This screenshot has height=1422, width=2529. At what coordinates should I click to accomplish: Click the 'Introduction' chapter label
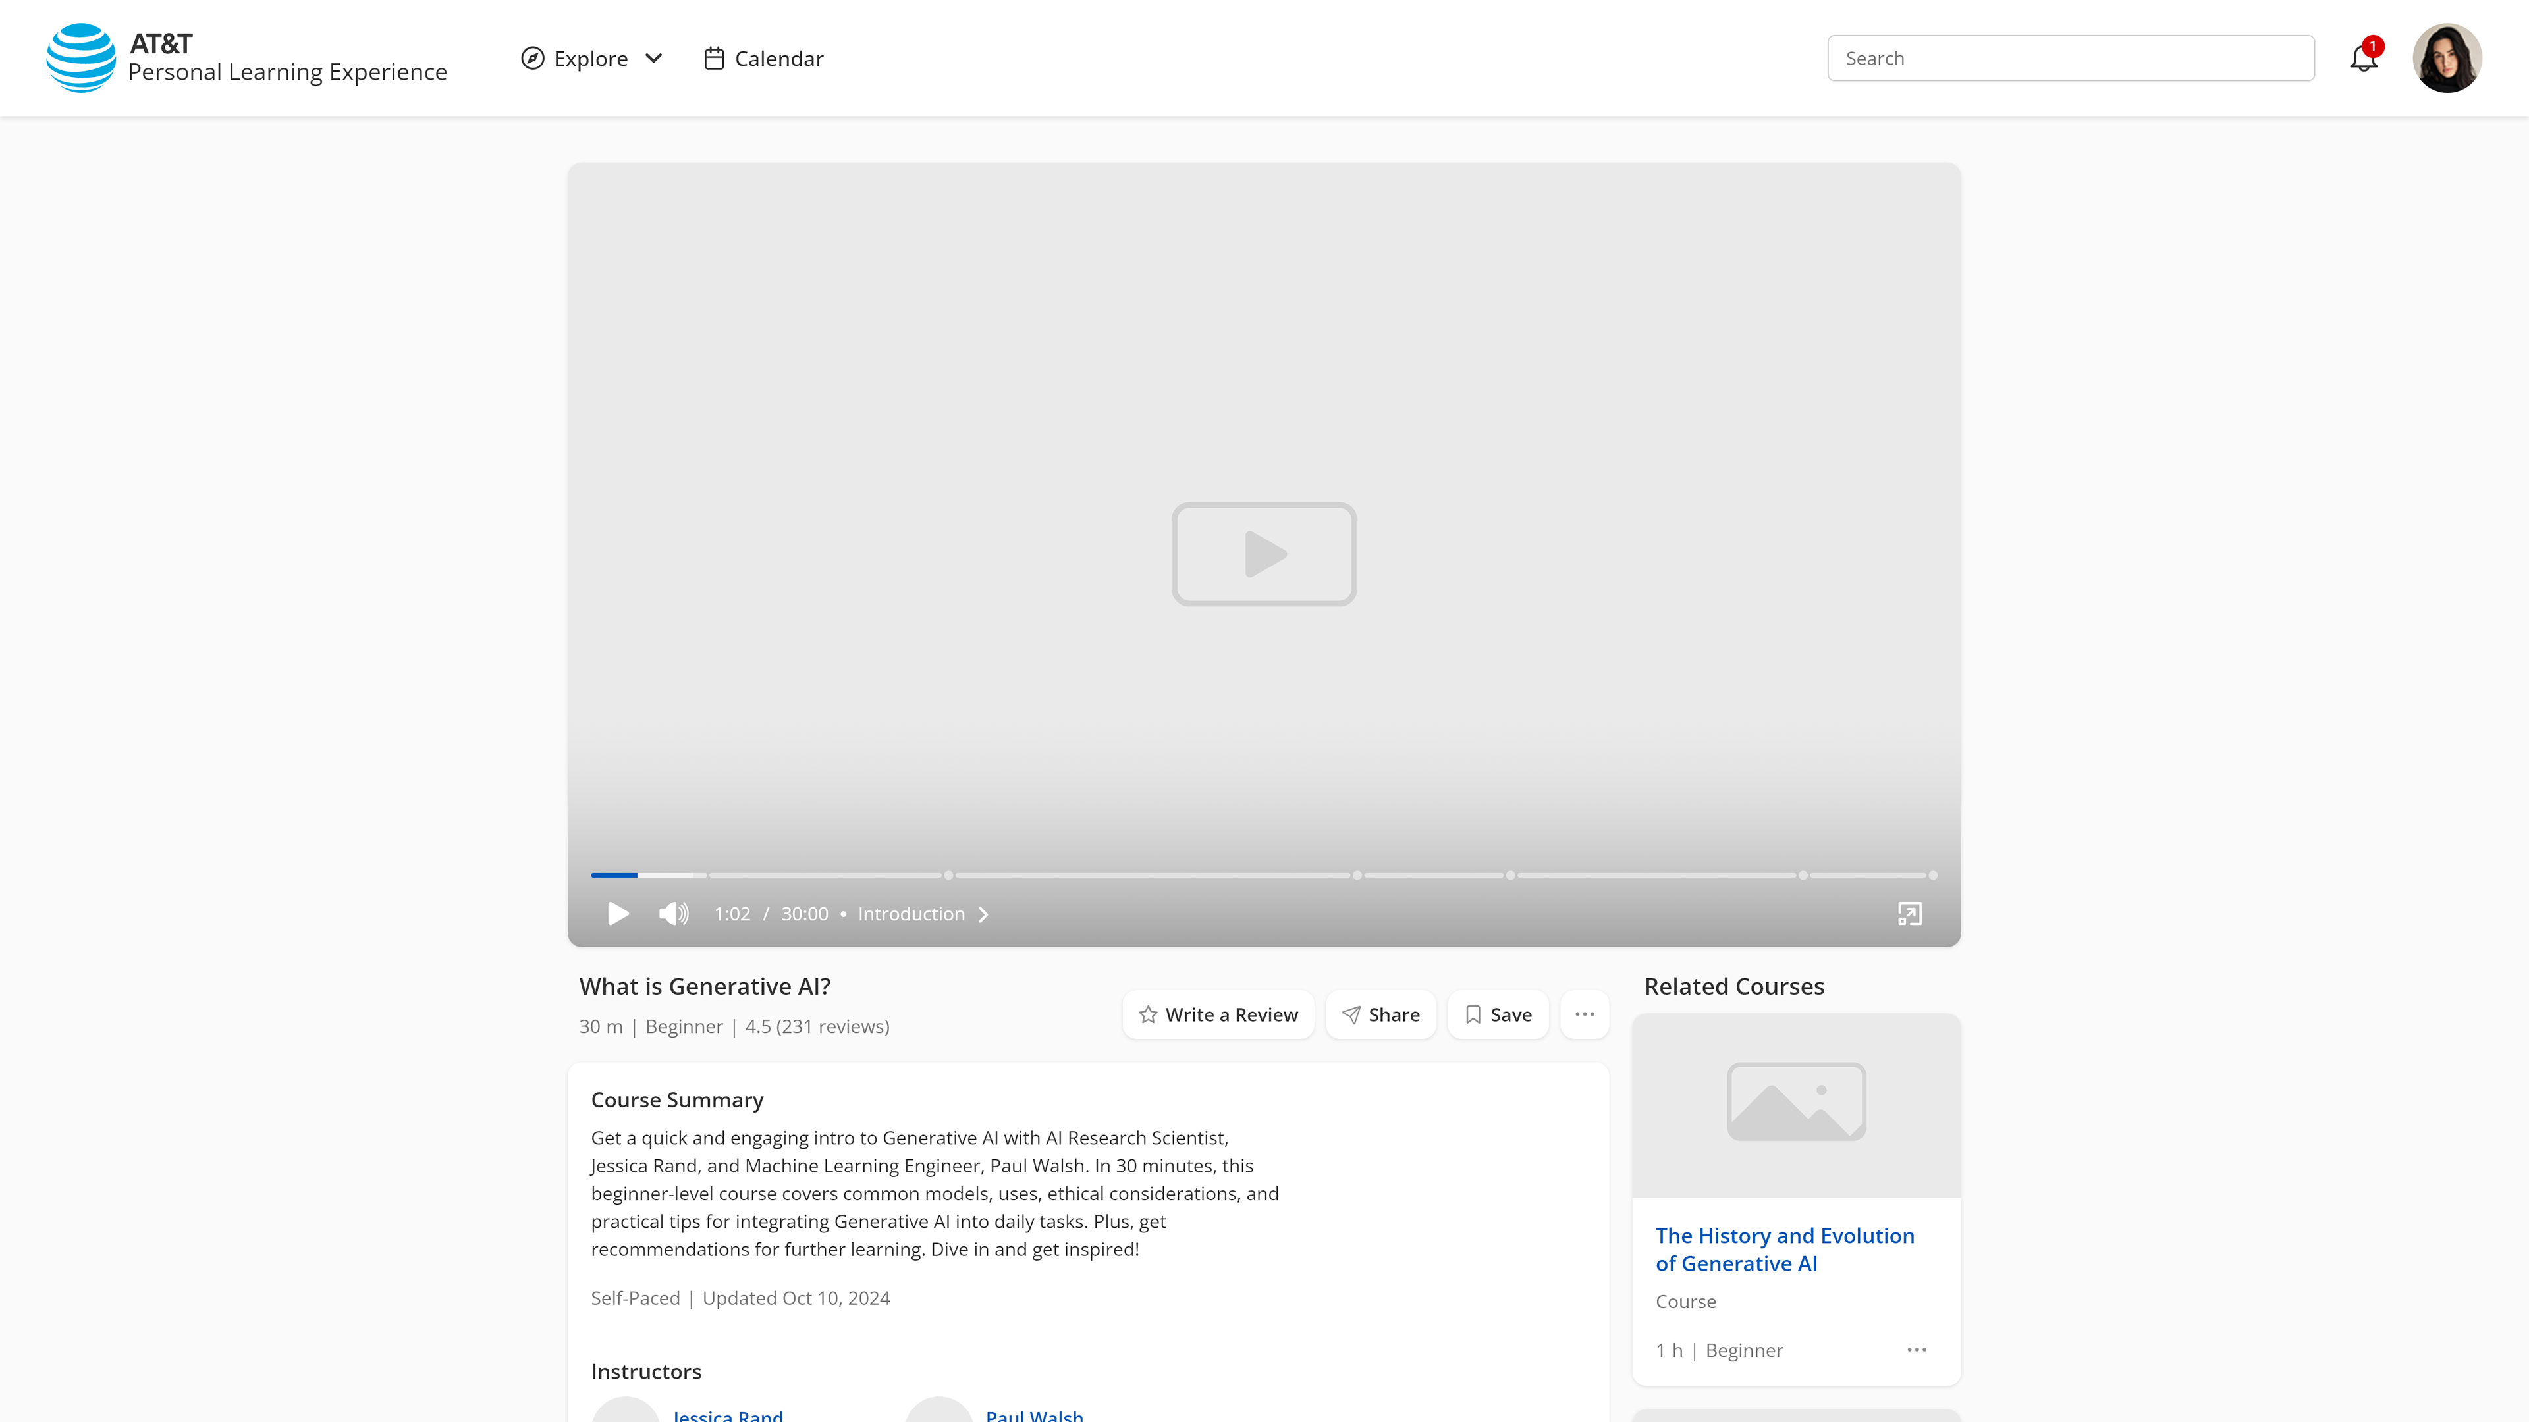tap(911, 914)
